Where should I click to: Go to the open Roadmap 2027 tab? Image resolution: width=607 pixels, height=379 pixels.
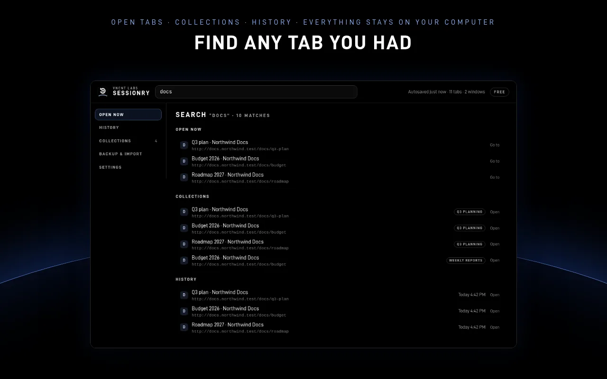495,177
